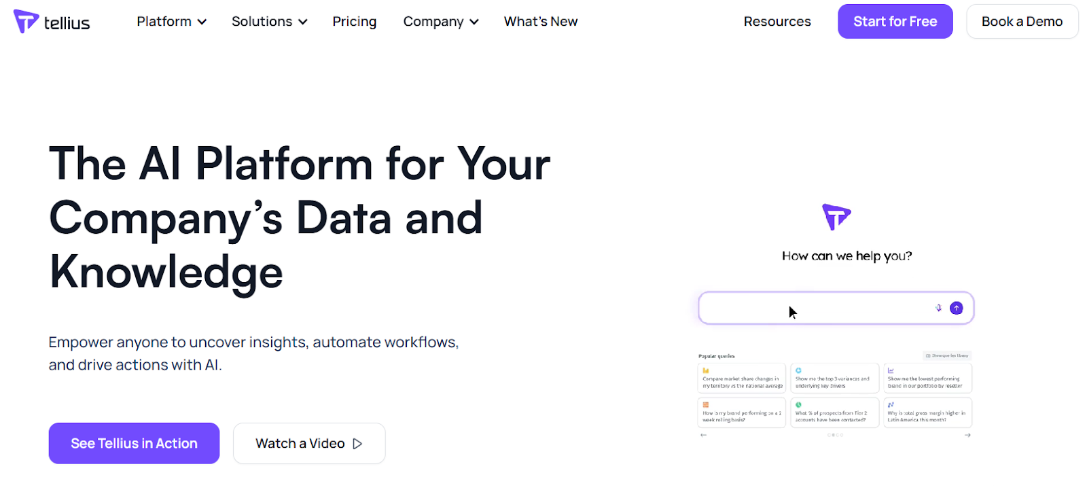The width and height of the screenshot is (1087, 492).
Task: Go to What's New
Action: pos(540,22)
